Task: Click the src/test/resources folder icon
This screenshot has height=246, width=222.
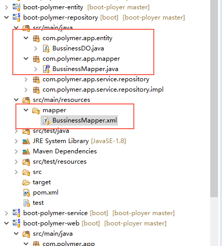Action: [26, 162]
